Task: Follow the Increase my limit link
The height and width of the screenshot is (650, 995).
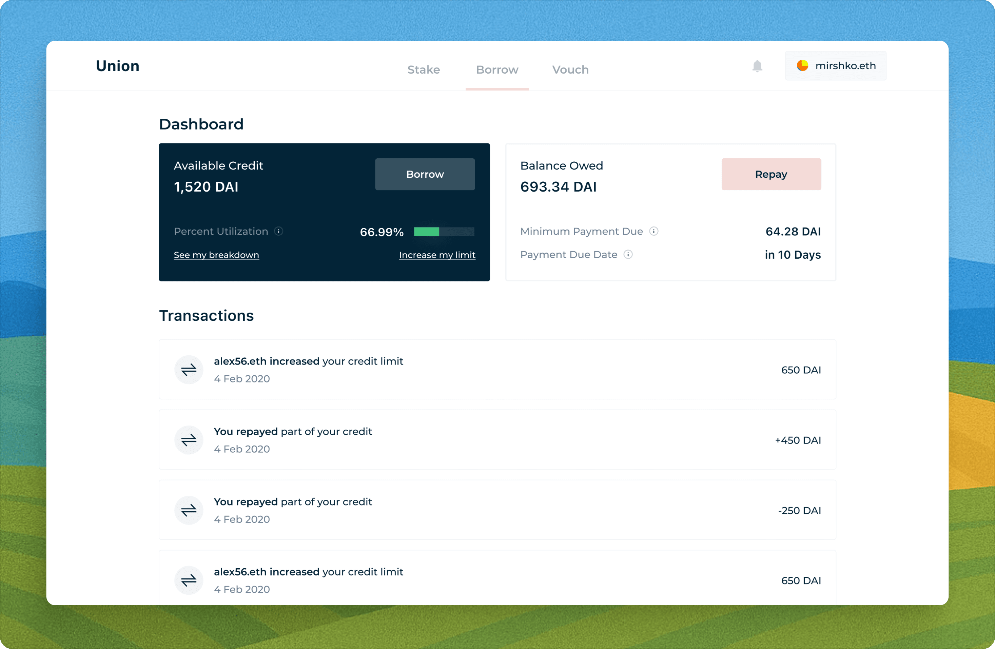Action: point(437,255)
